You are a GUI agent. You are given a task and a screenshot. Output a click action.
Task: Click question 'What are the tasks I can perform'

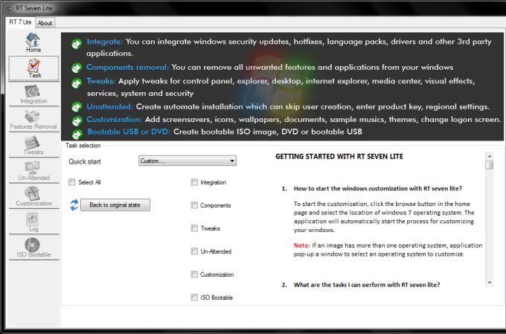pos(367,285)
